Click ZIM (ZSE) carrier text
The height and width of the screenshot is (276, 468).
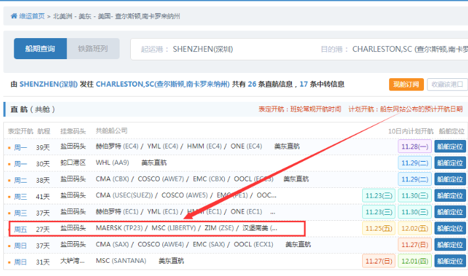[x=219, y=228]
